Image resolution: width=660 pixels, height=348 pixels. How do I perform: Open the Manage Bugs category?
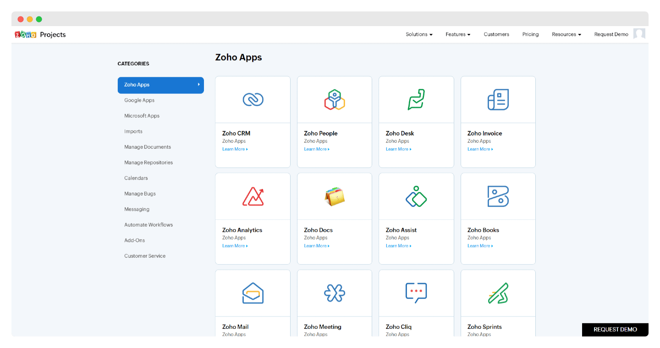(140, 194)
